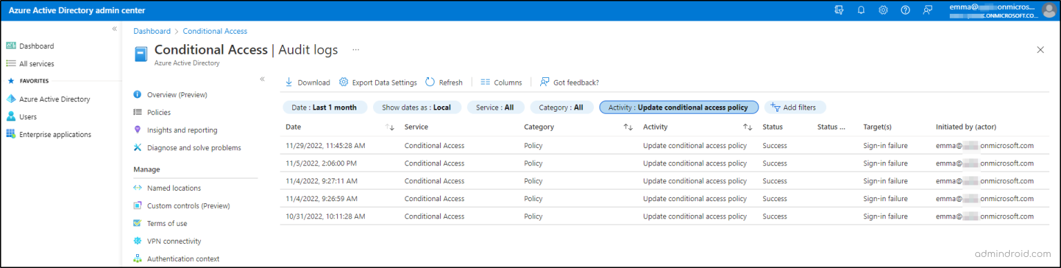Collapse the Conditional Access side menu
The width and height of the screenshot is (1061, 268).
pyautogui.click(x=262, y=79)
